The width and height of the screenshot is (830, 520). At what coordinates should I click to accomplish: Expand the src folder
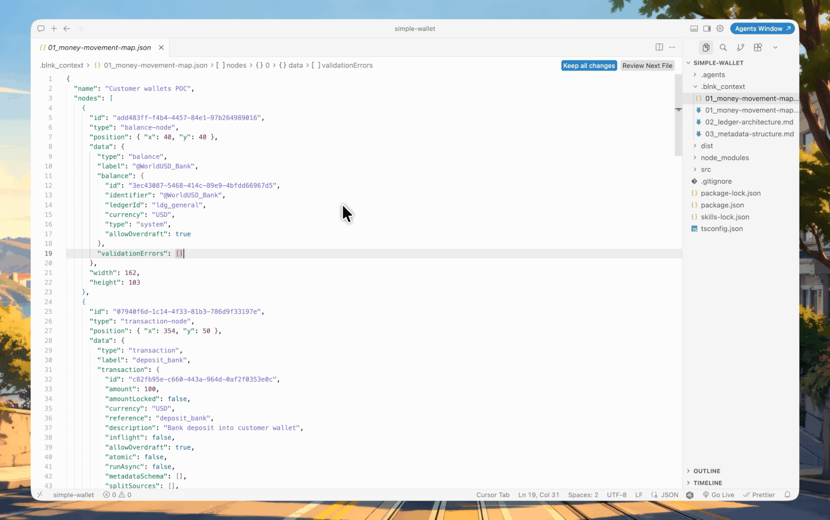point(741,169)
